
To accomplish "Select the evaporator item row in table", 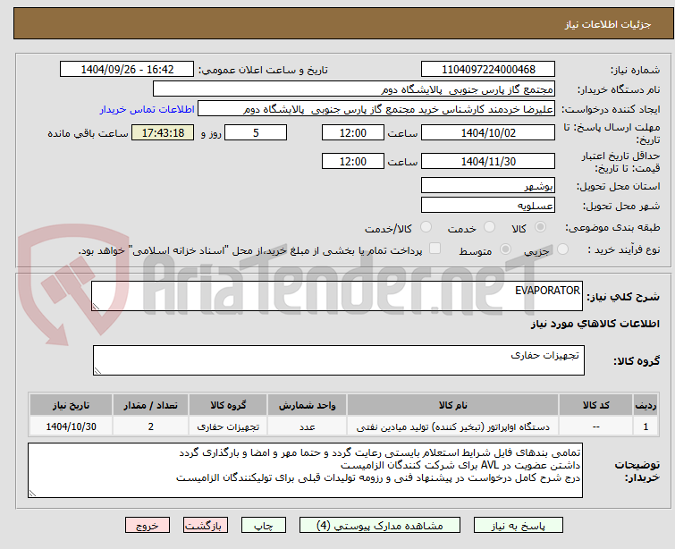I will [344, 427].
